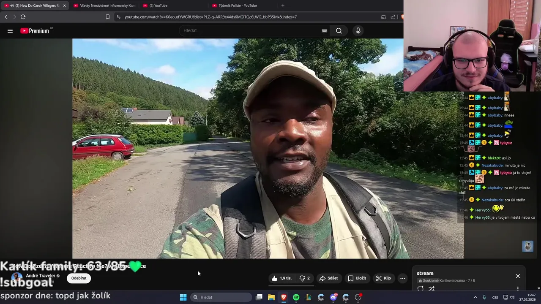Close the How Do Czech Villagers tab
This screenshot has height=304, width=541.
pos(64,5)
